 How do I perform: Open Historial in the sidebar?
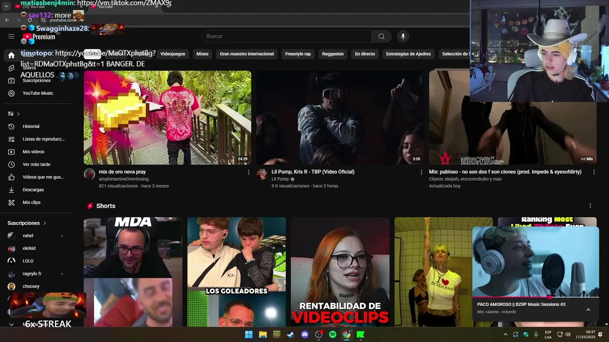click(x=31, y=126)
